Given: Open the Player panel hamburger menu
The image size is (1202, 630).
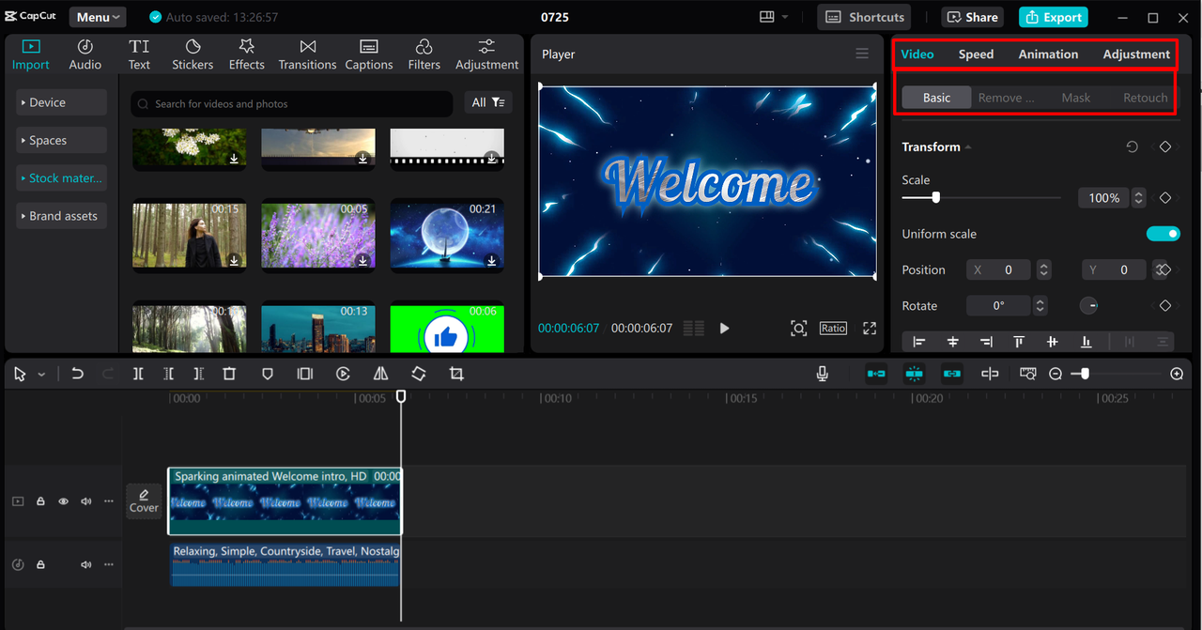Looking at the screenshot, I should click(862, 54).
